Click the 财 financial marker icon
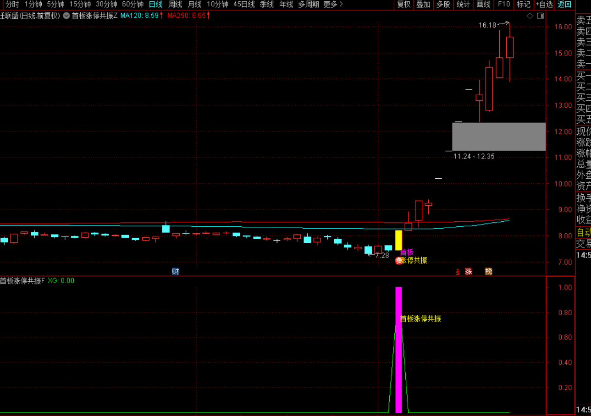This screenshot has height=416, width=591. click(x=175, y=271)
